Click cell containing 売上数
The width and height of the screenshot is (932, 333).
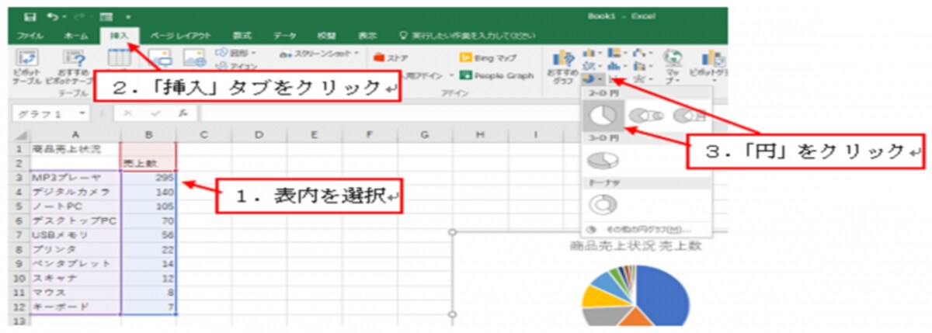(x=148, y=163)
